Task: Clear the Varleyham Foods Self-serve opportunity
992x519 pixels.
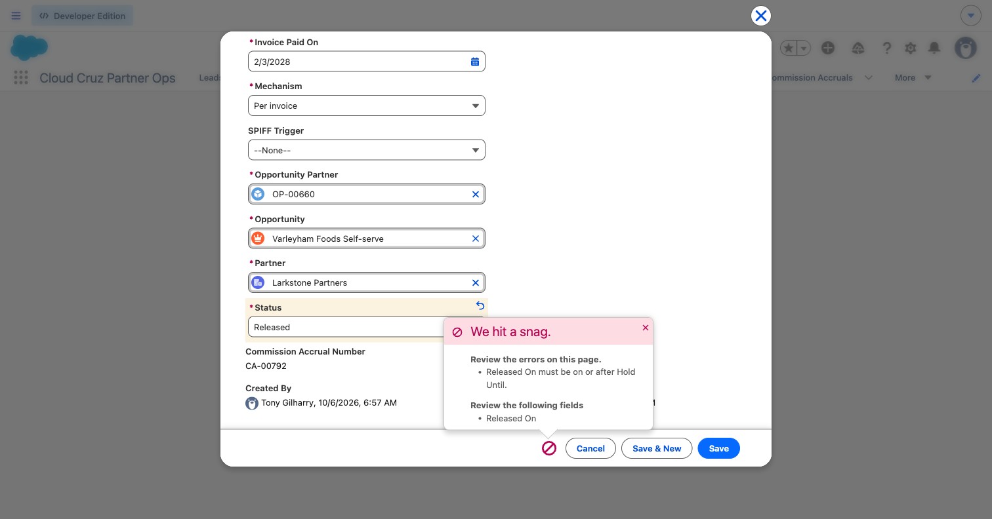Action: click(476, 239)
